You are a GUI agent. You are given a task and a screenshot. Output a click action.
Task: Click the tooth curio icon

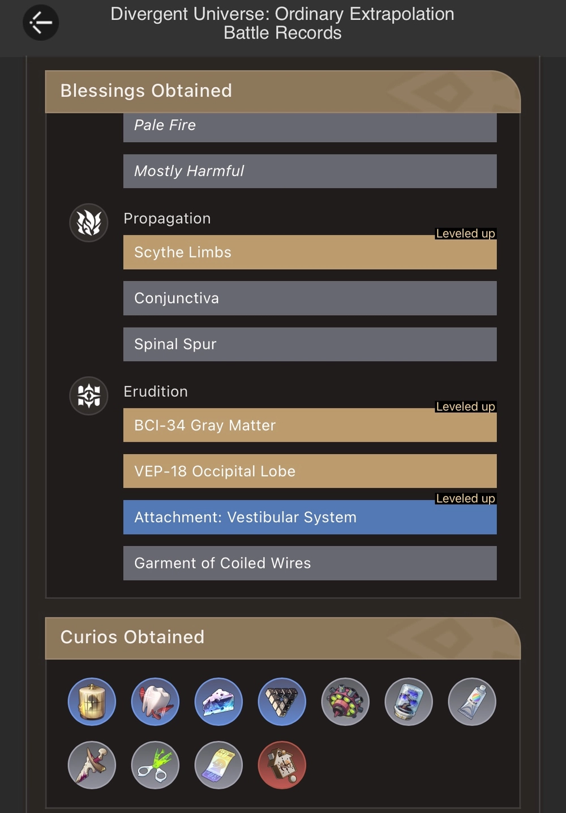coord(155,702)
